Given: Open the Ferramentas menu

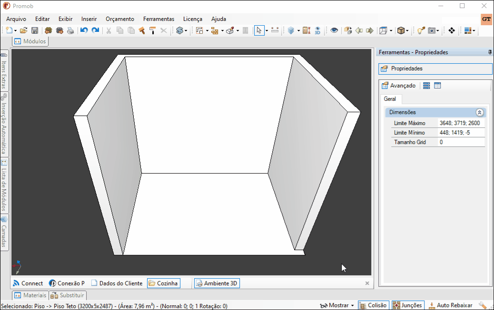Looking at the screenshot, I should pos(158,19).
